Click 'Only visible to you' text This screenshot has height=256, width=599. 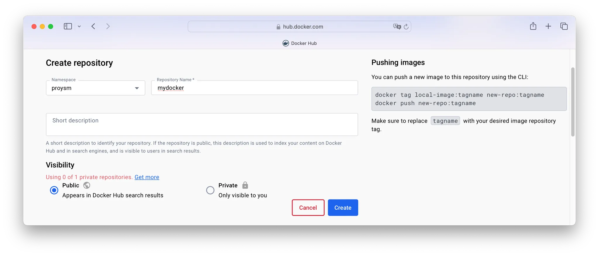pos(243,195)
